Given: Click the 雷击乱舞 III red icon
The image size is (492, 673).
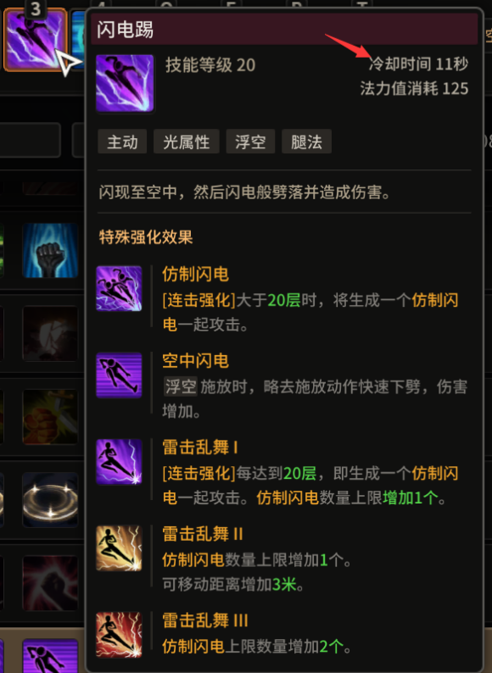Looking at the screenshot, I should click(119, 635).
